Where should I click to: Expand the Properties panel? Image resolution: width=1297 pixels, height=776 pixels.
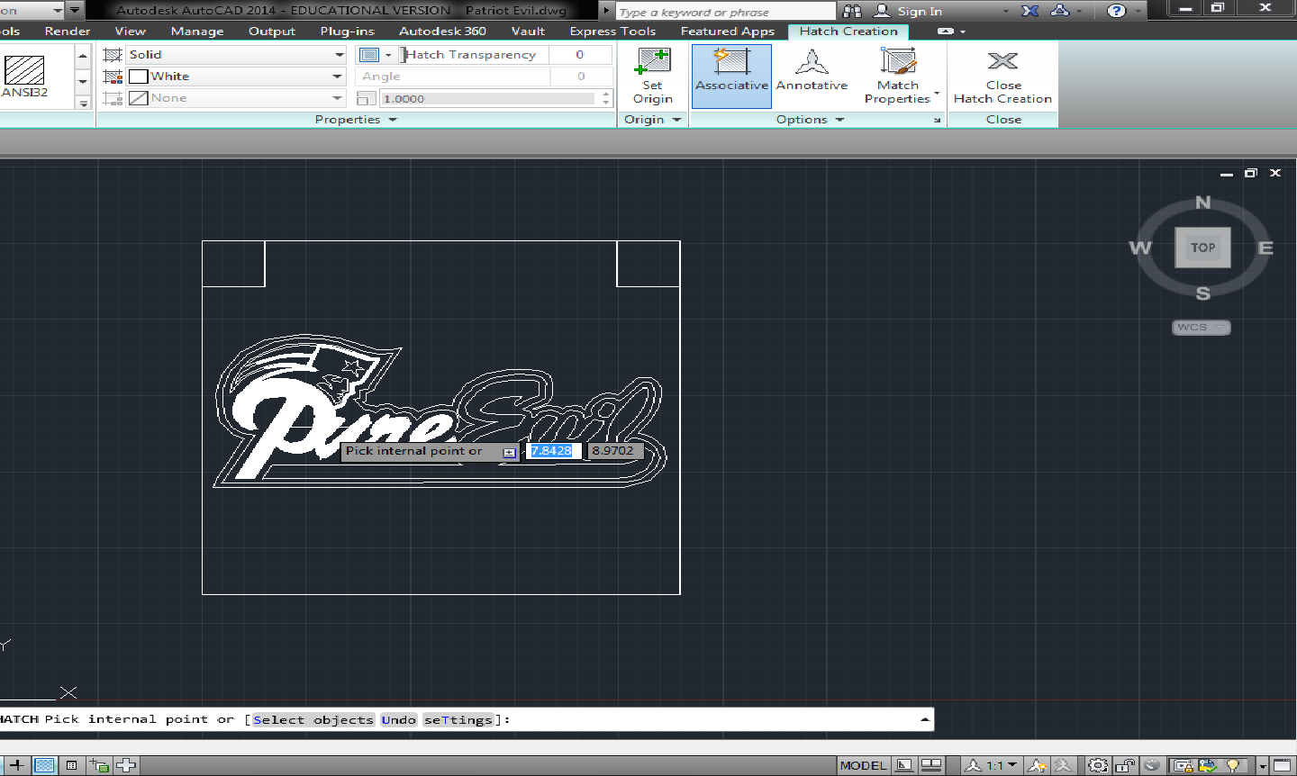[356, 119]
